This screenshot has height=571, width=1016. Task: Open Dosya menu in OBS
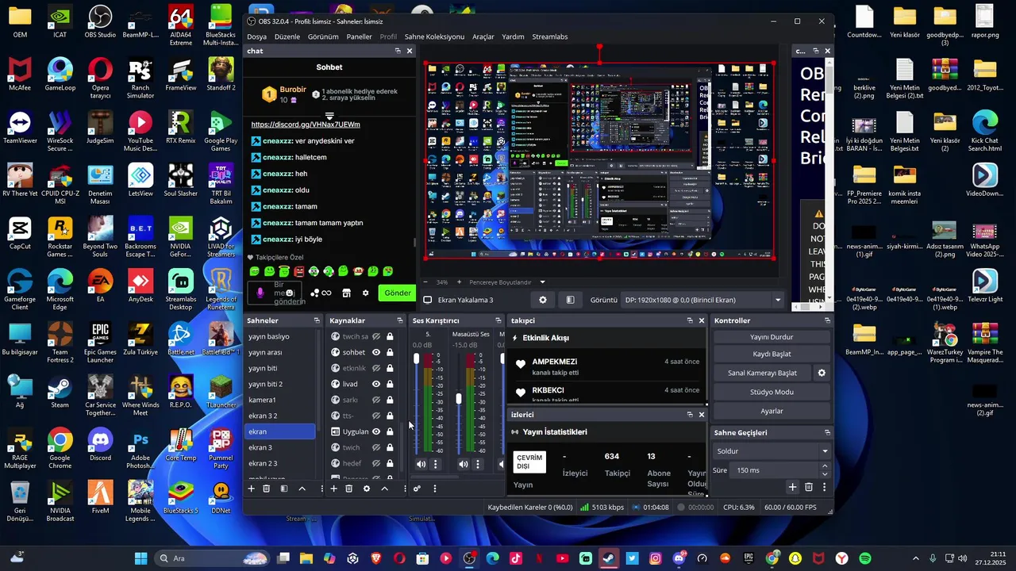pos(256,36)
